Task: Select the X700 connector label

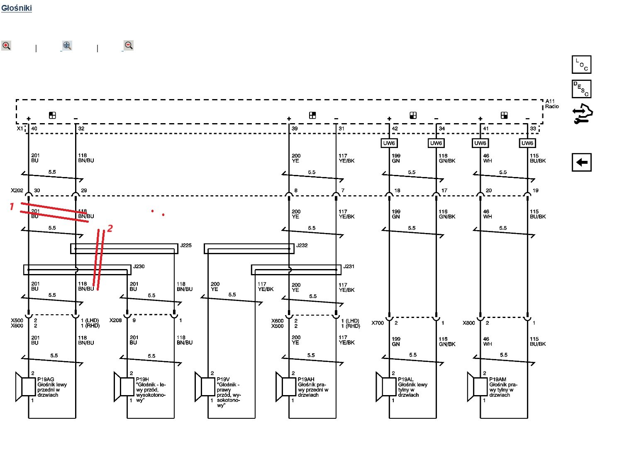Action: [x=378, y=323]
